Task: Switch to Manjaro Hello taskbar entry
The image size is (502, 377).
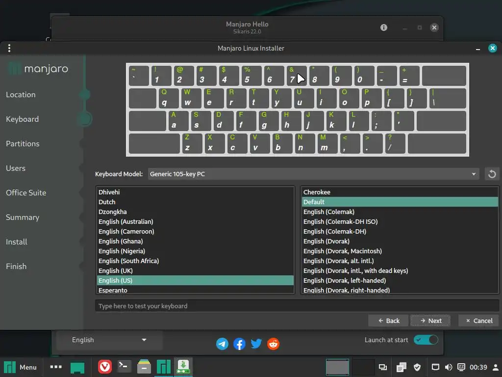Action: point(164,367)
